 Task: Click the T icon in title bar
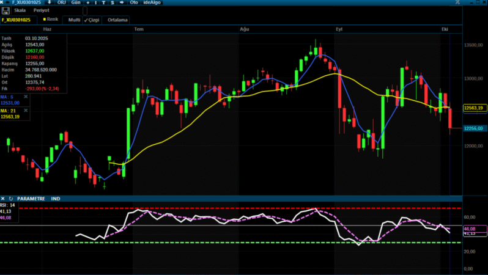(x=103, y=2)
